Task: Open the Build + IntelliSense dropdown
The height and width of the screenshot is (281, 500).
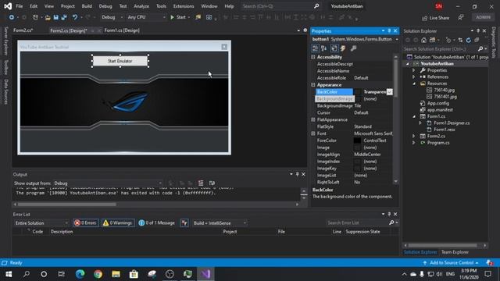Action: [x=220, y=223]
